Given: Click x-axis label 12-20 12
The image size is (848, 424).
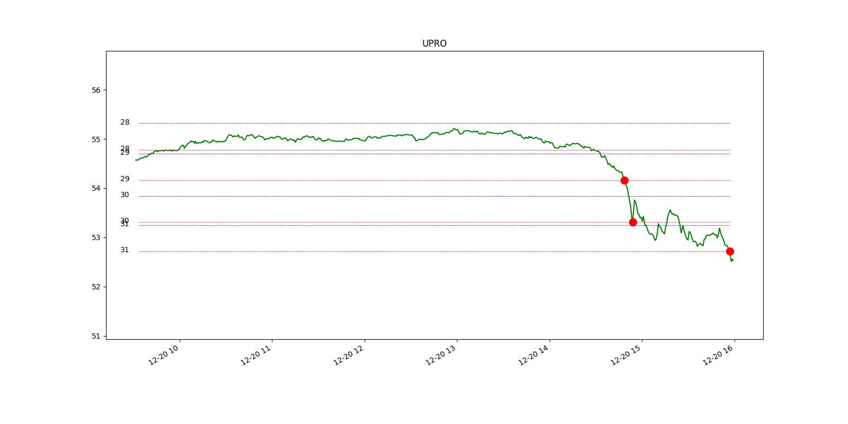Looking at the screenshot, I should (x=349, y=355).
